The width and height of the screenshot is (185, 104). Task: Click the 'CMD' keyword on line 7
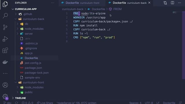[x=76, y=38]
